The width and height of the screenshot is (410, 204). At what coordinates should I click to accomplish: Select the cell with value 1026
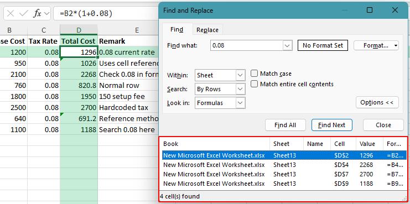[x=79, y=63]
